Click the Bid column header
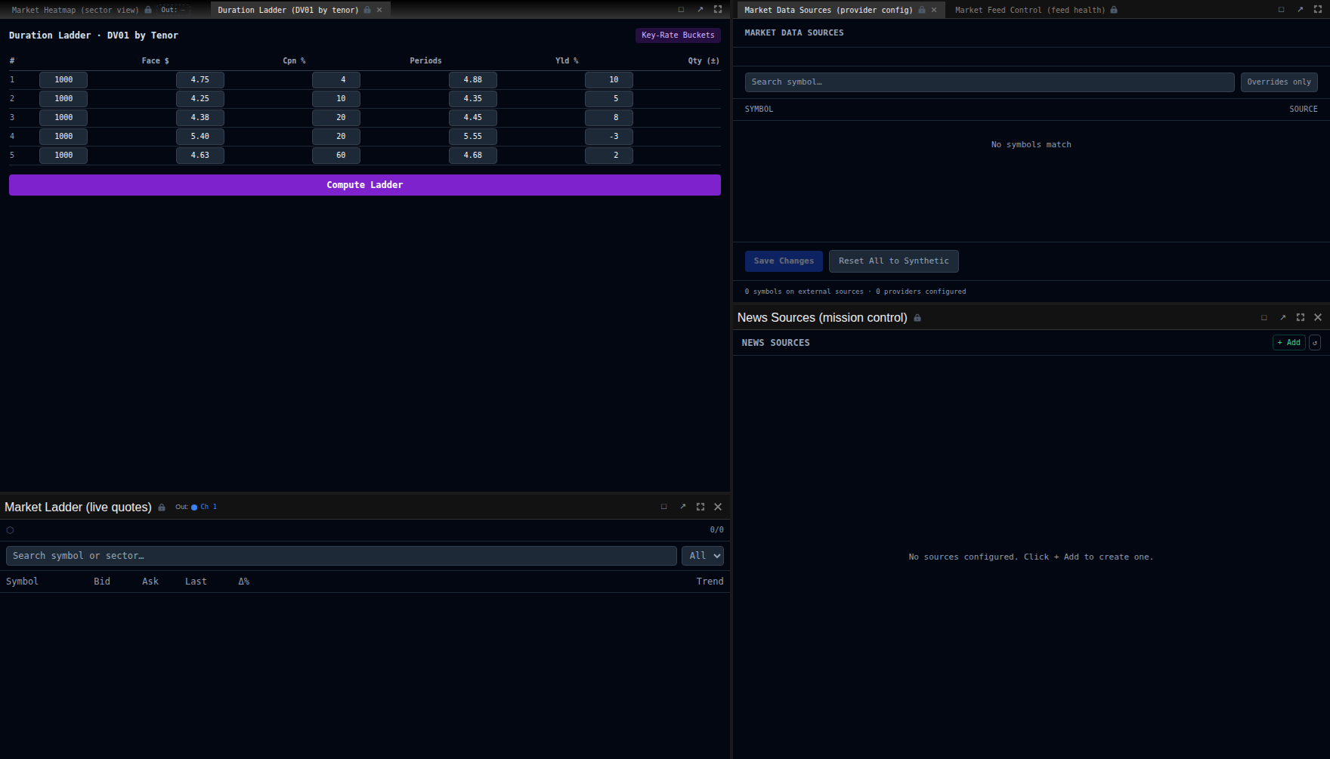1330x759 pixels. (102, 582)
